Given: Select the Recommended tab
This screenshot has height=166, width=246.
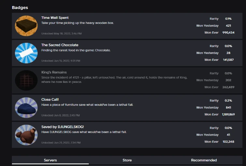Looking at the screenshot, I should click(204, 160).
